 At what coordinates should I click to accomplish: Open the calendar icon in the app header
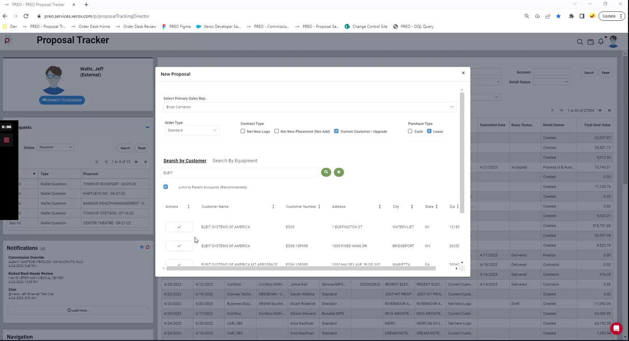[591, 42]
